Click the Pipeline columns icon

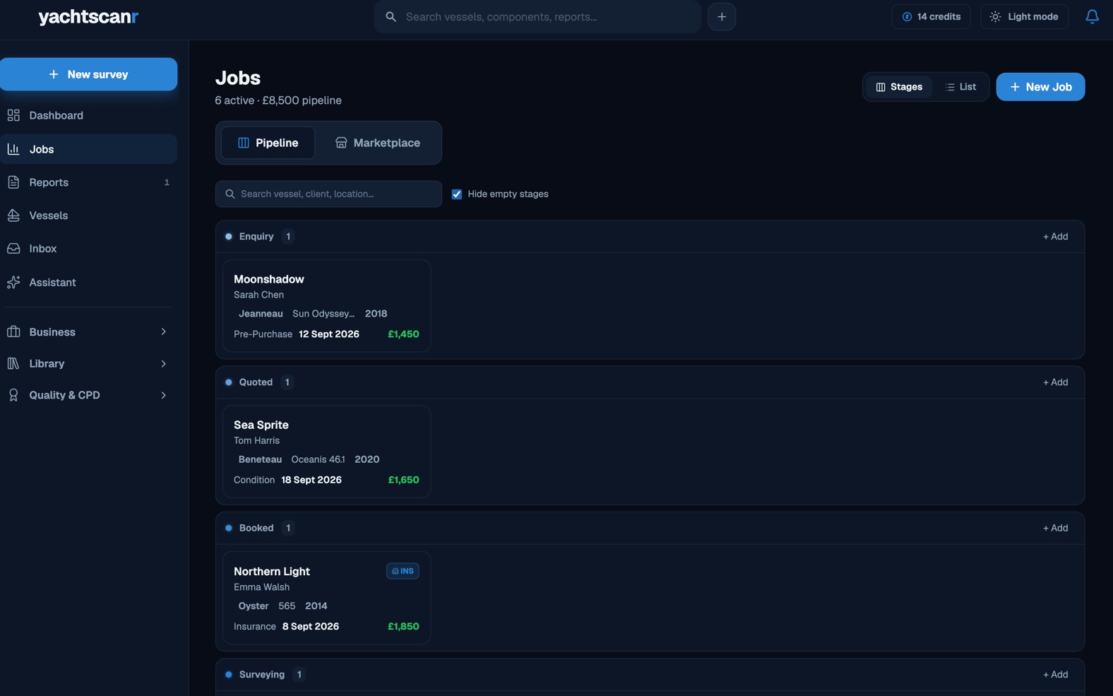pyautogui.click(x=244, y=143)
